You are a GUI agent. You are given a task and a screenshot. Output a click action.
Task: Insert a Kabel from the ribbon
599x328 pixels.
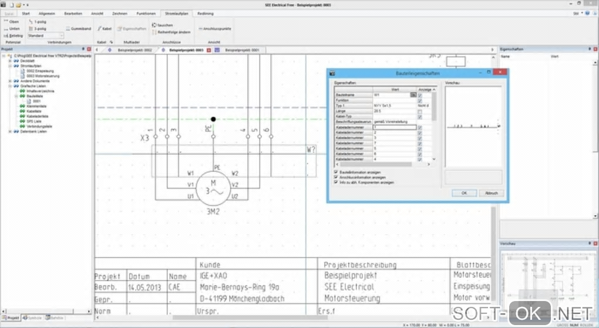[x=105, y=29]
